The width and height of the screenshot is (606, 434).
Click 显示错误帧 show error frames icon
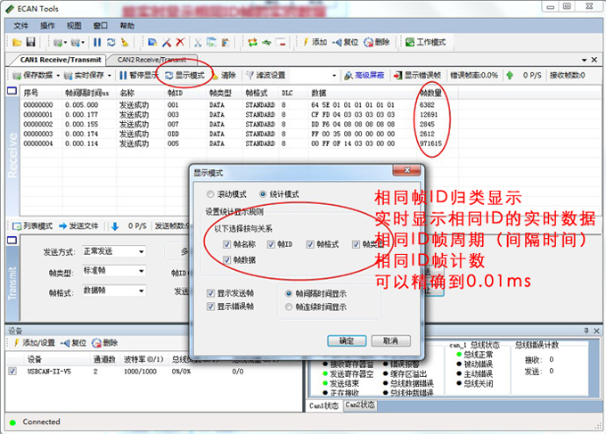point(398,76)
